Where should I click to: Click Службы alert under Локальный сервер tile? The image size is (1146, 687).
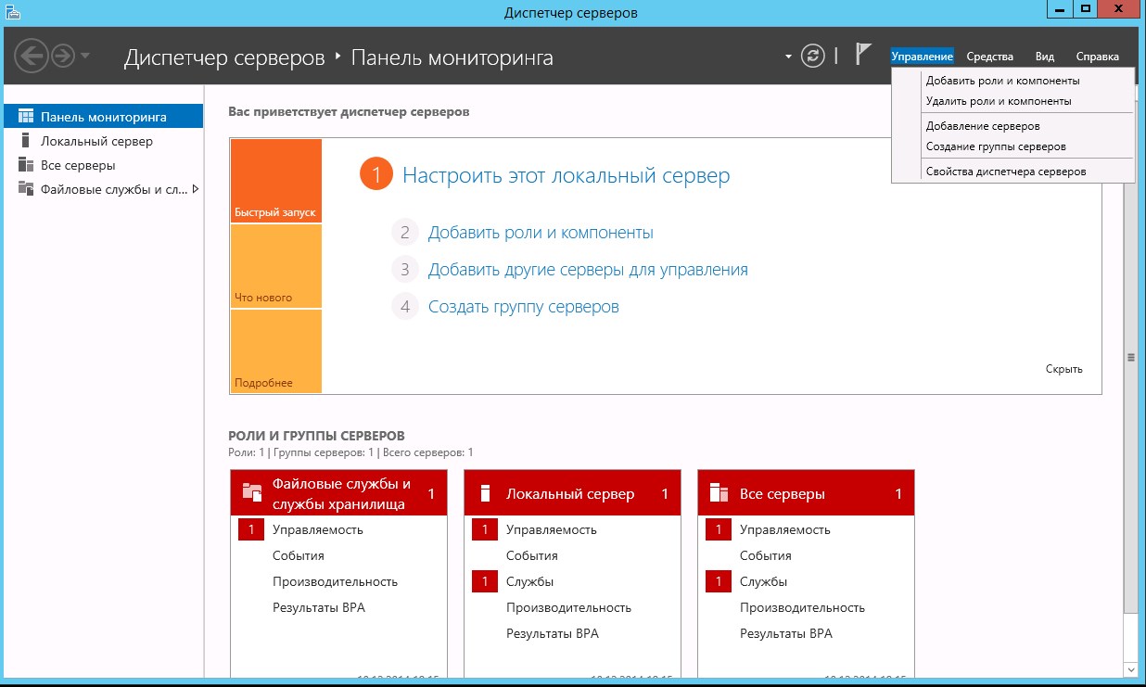point(529,581)
